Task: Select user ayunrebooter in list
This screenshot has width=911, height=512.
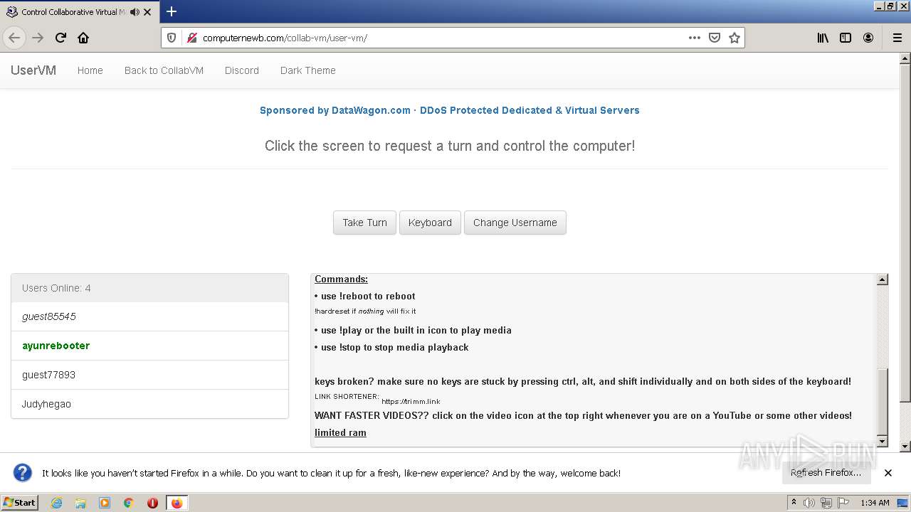Action: [150, 346]
